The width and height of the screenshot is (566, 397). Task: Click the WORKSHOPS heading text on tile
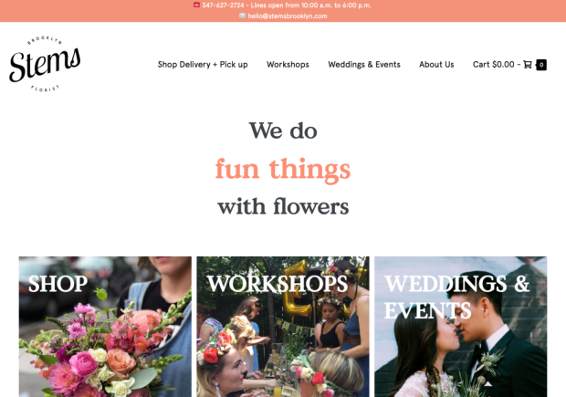(278, 284)
